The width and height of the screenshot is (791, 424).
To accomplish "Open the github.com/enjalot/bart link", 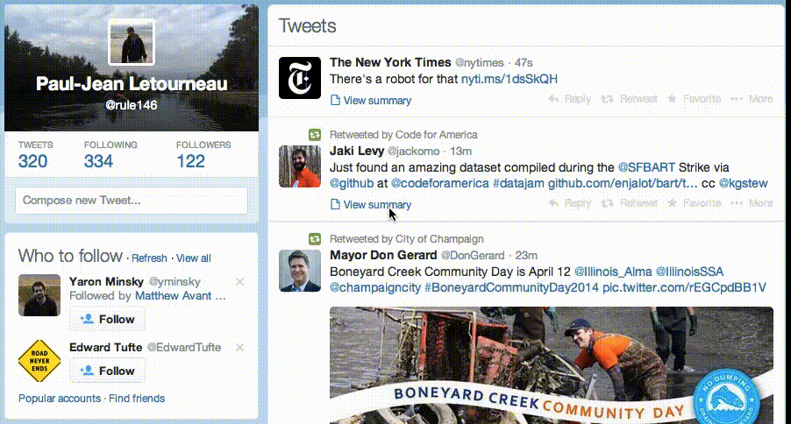I will pyautogui.click(x=623, y=183).
